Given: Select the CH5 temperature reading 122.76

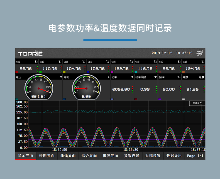Looking at the screenshot, I should pos(121,69).
